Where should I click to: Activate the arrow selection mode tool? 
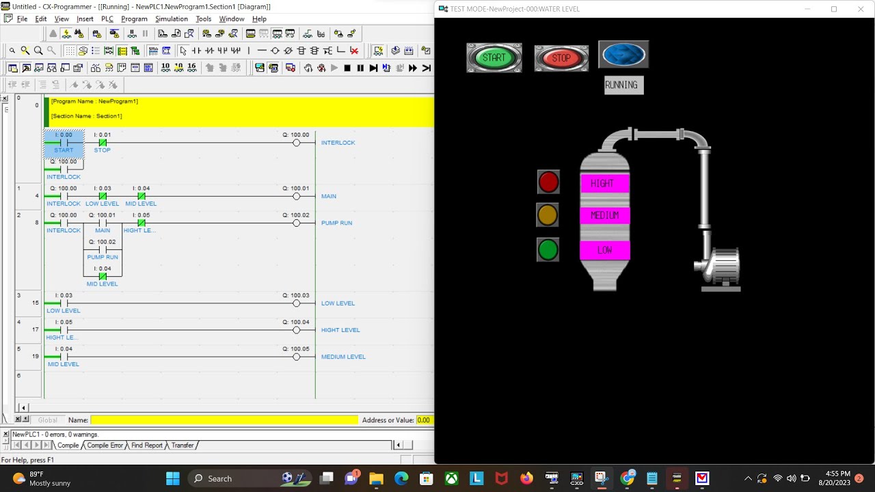click(x=183, y=51)
